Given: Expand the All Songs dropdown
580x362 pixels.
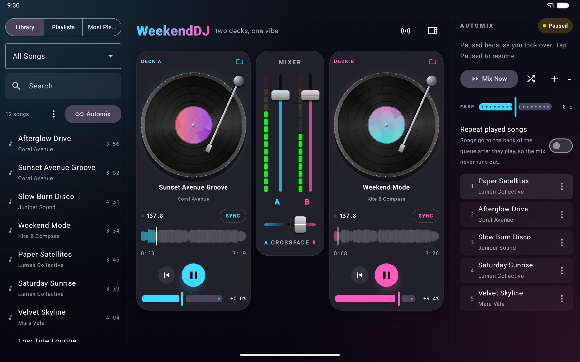Looking at the screenshot, I should [63, 56].
